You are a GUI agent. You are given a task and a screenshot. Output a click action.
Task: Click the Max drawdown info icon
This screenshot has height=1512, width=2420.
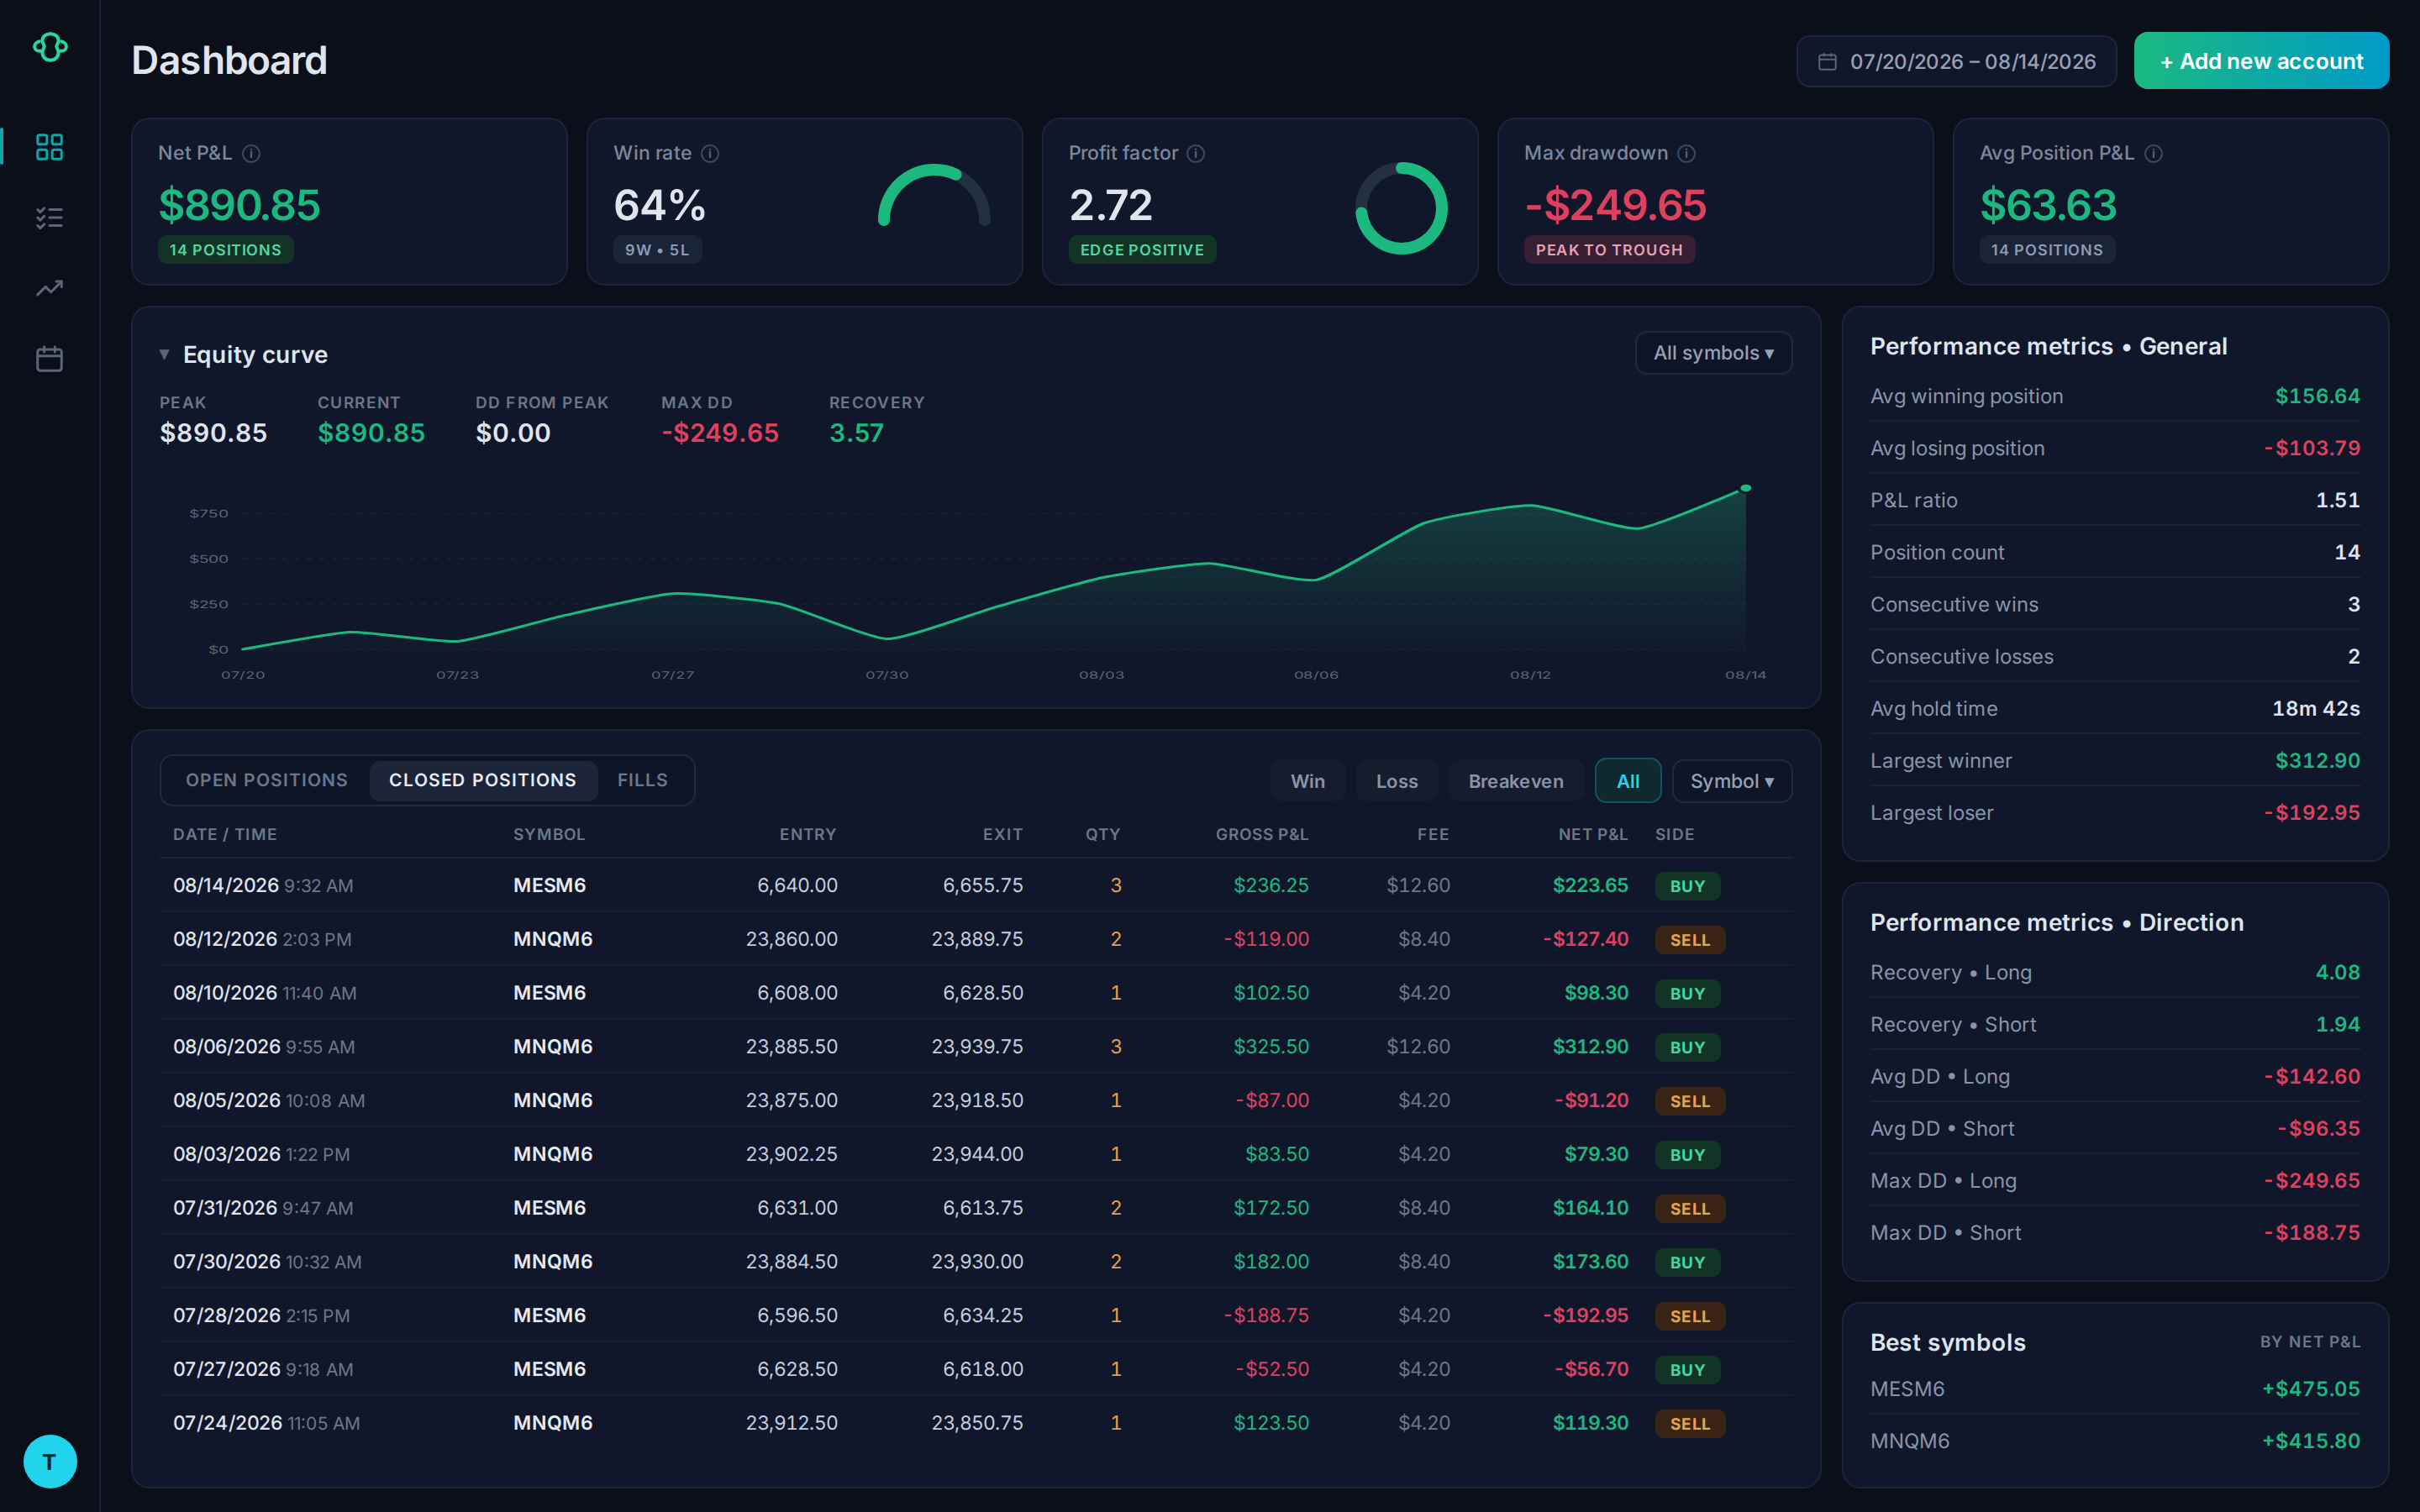tap(1686, 153)
